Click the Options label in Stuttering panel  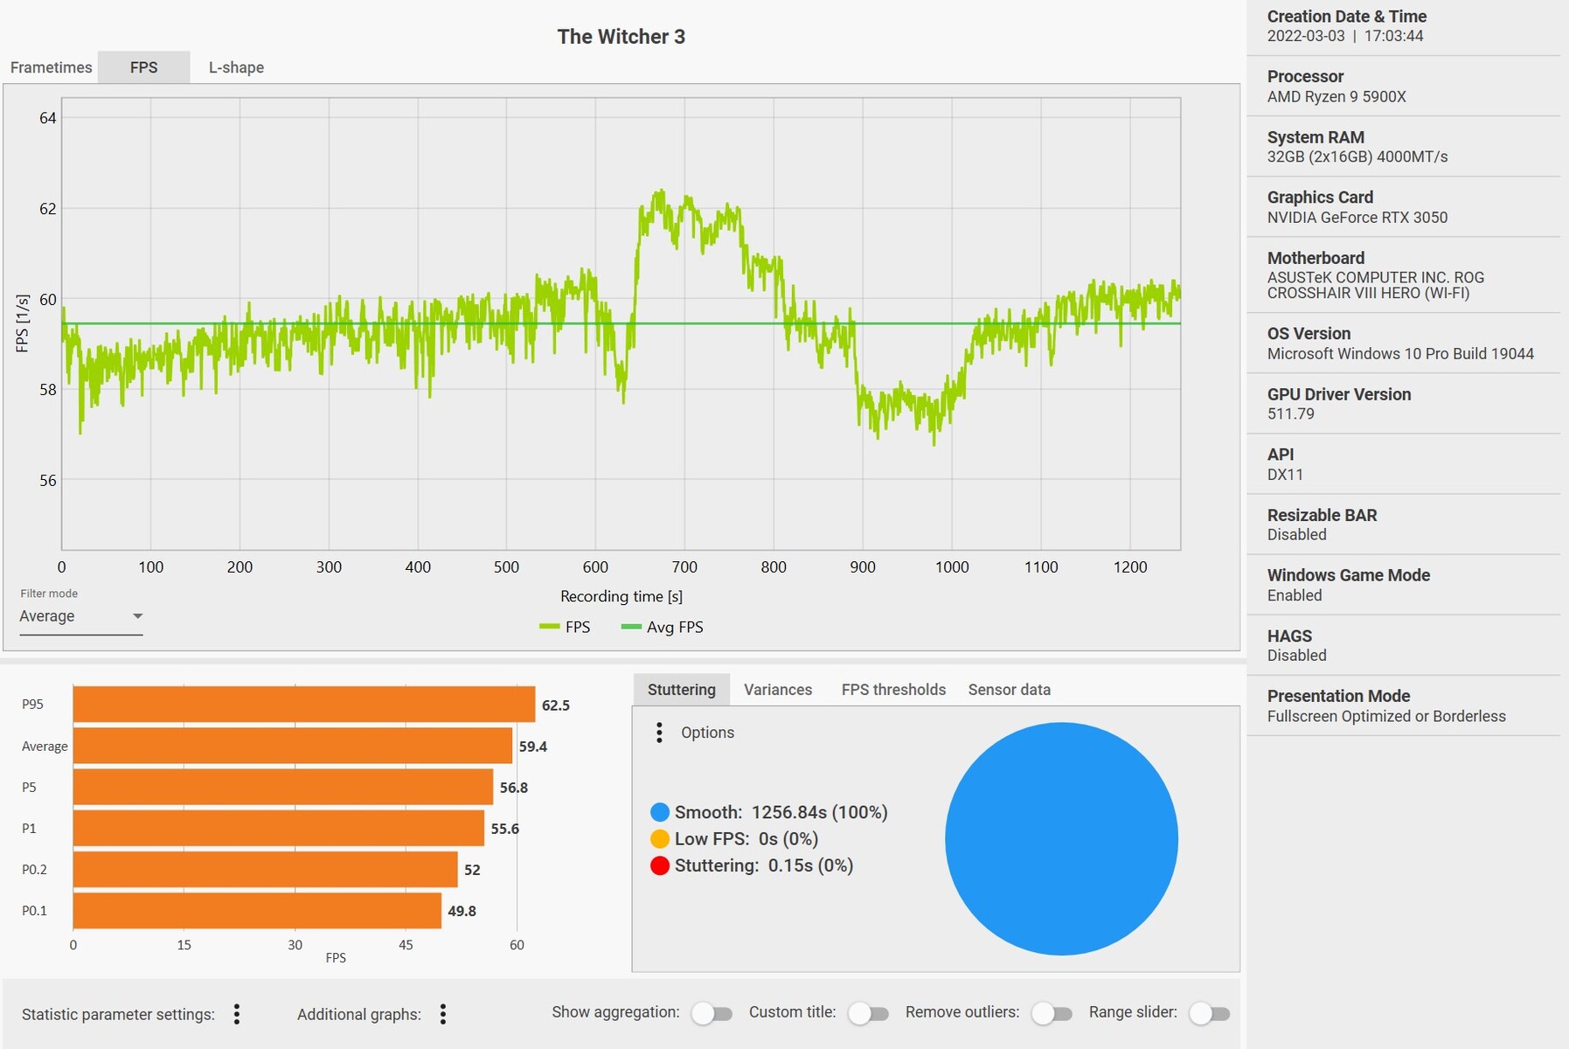tap(707, 733)
